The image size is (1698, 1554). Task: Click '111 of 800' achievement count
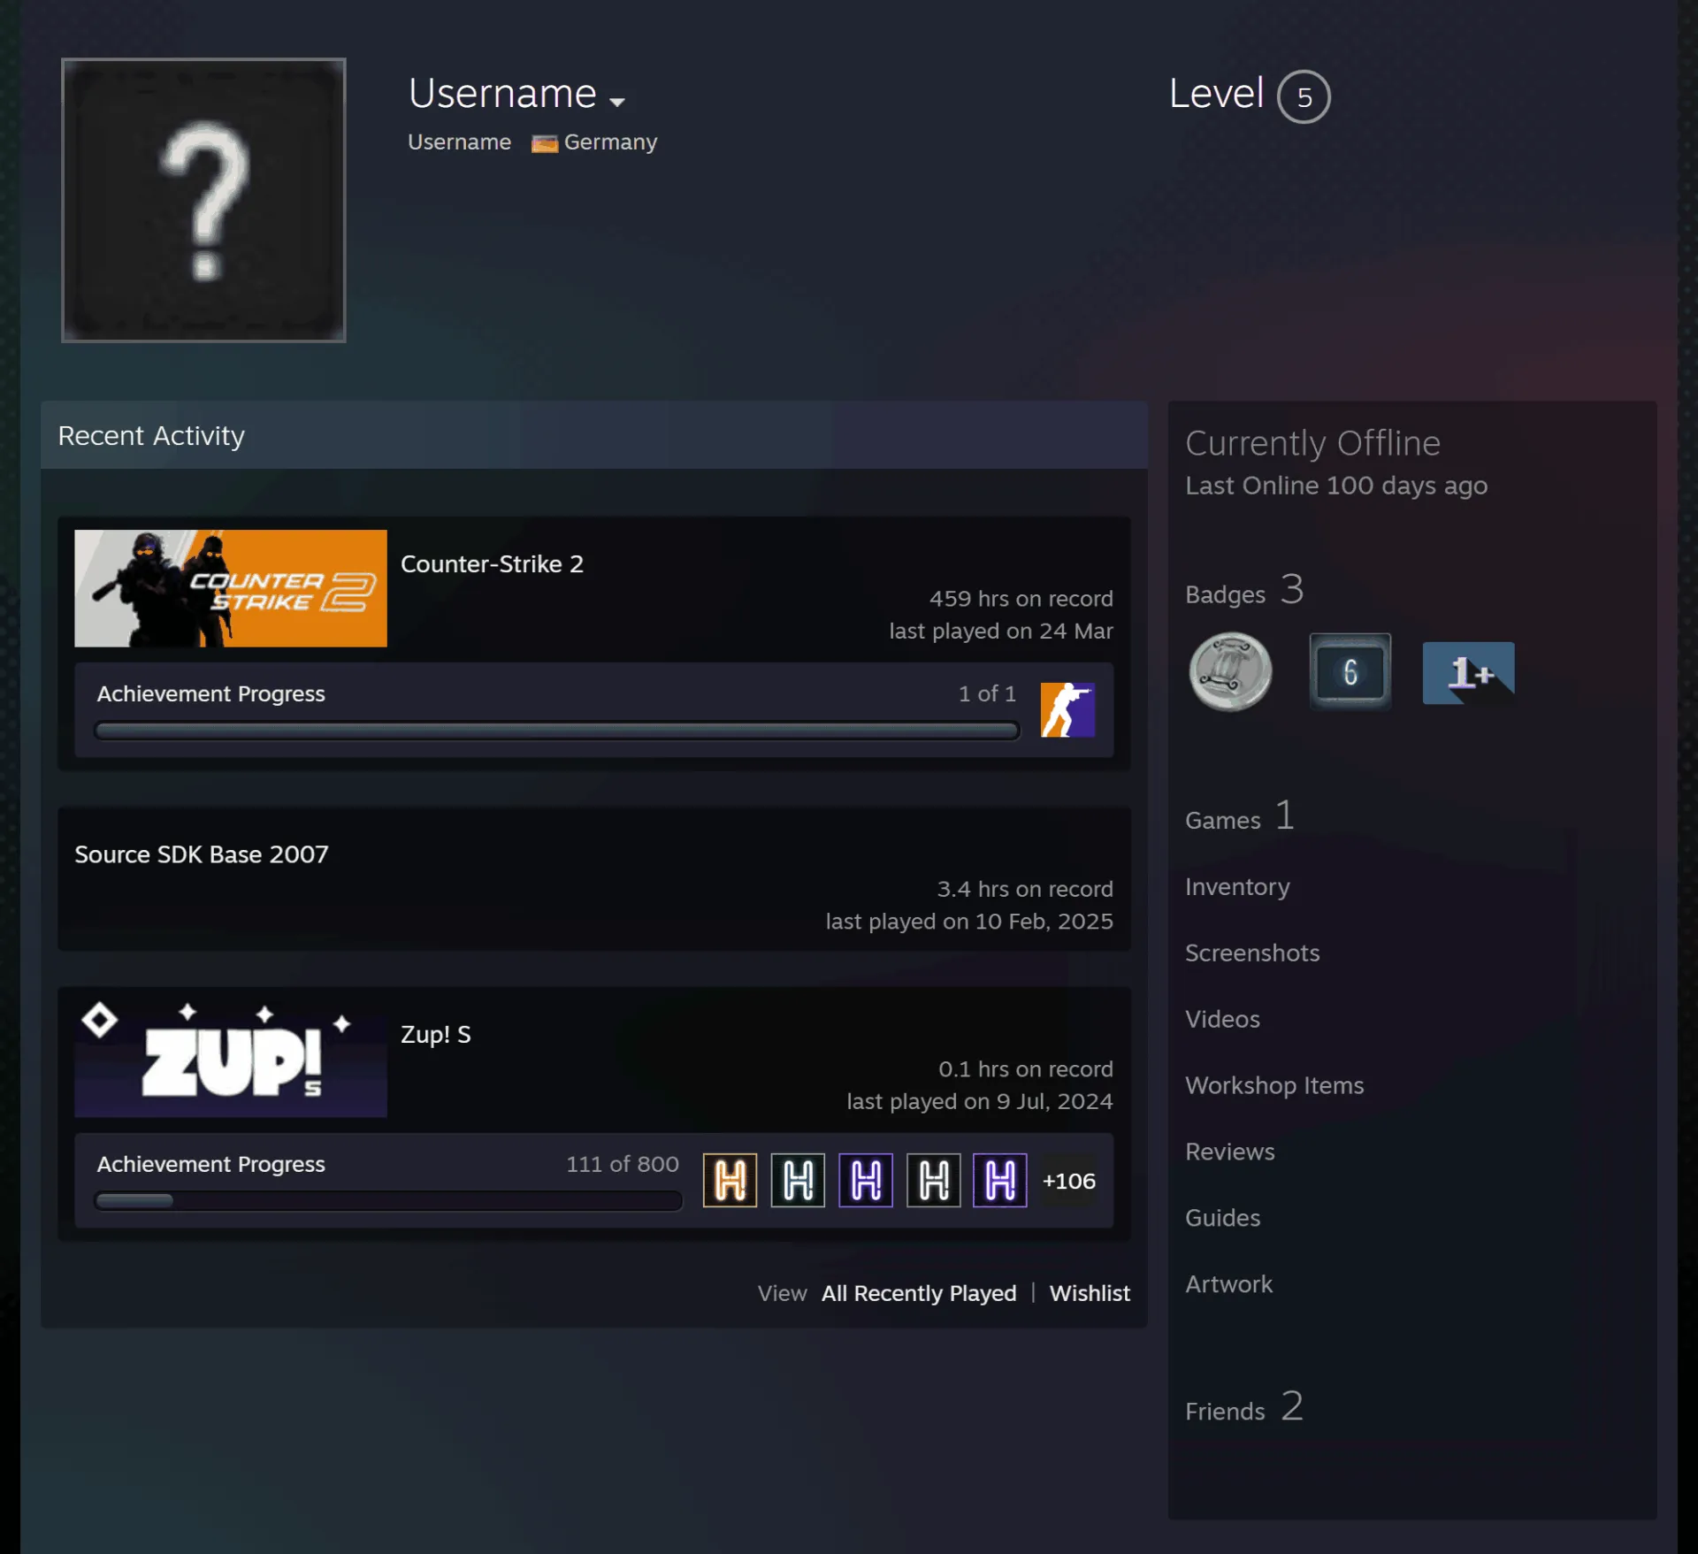point(623,1164)
